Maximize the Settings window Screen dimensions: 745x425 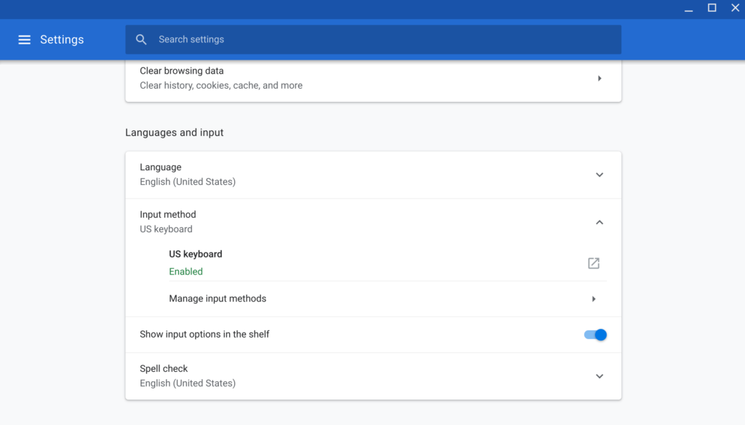point(712,7)
